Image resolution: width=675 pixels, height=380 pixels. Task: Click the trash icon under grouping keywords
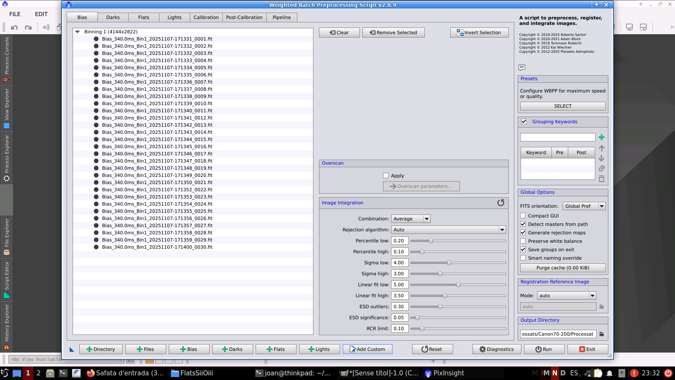602,179
